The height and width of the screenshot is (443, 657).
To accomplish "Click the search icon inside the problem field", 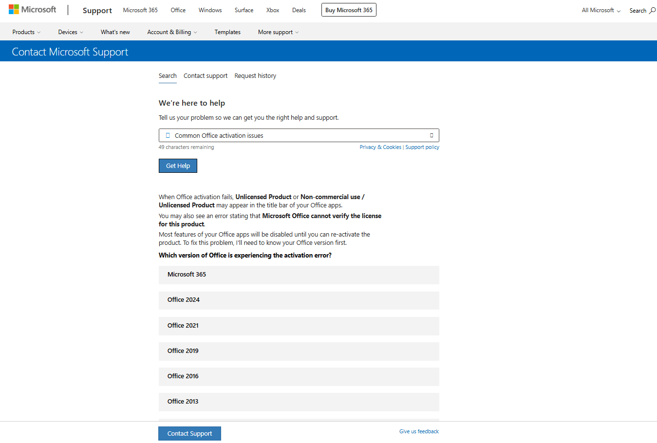I will click(x=168, y=135).
